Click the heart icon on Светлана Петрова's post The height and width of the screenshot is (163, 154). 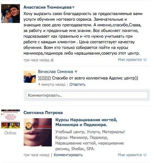tap(145, 155)
